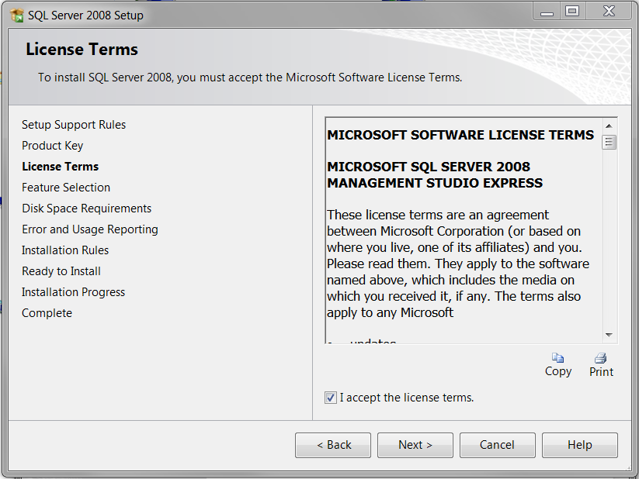This screenshot has width=639, height=479.
Task: Select the 'Setup Support Rules' step
Action: (74, 125)
